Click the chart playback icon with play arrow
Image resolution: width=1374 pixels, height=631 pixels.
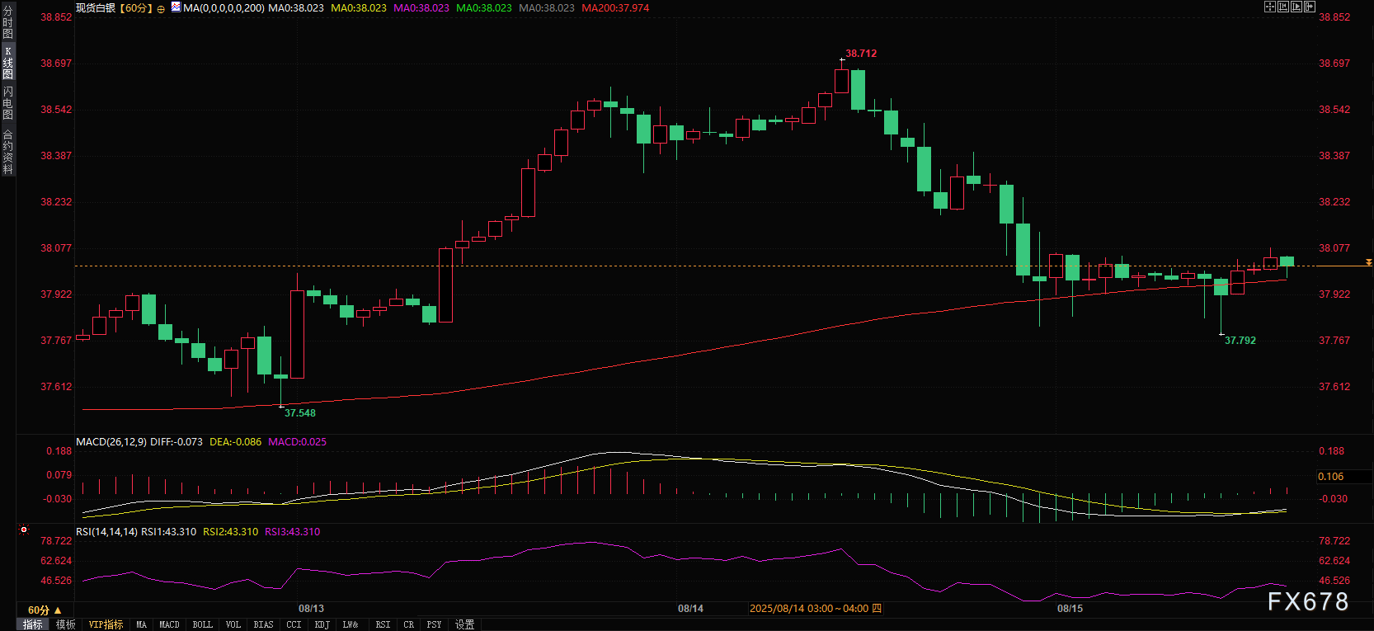[1296, 7]
